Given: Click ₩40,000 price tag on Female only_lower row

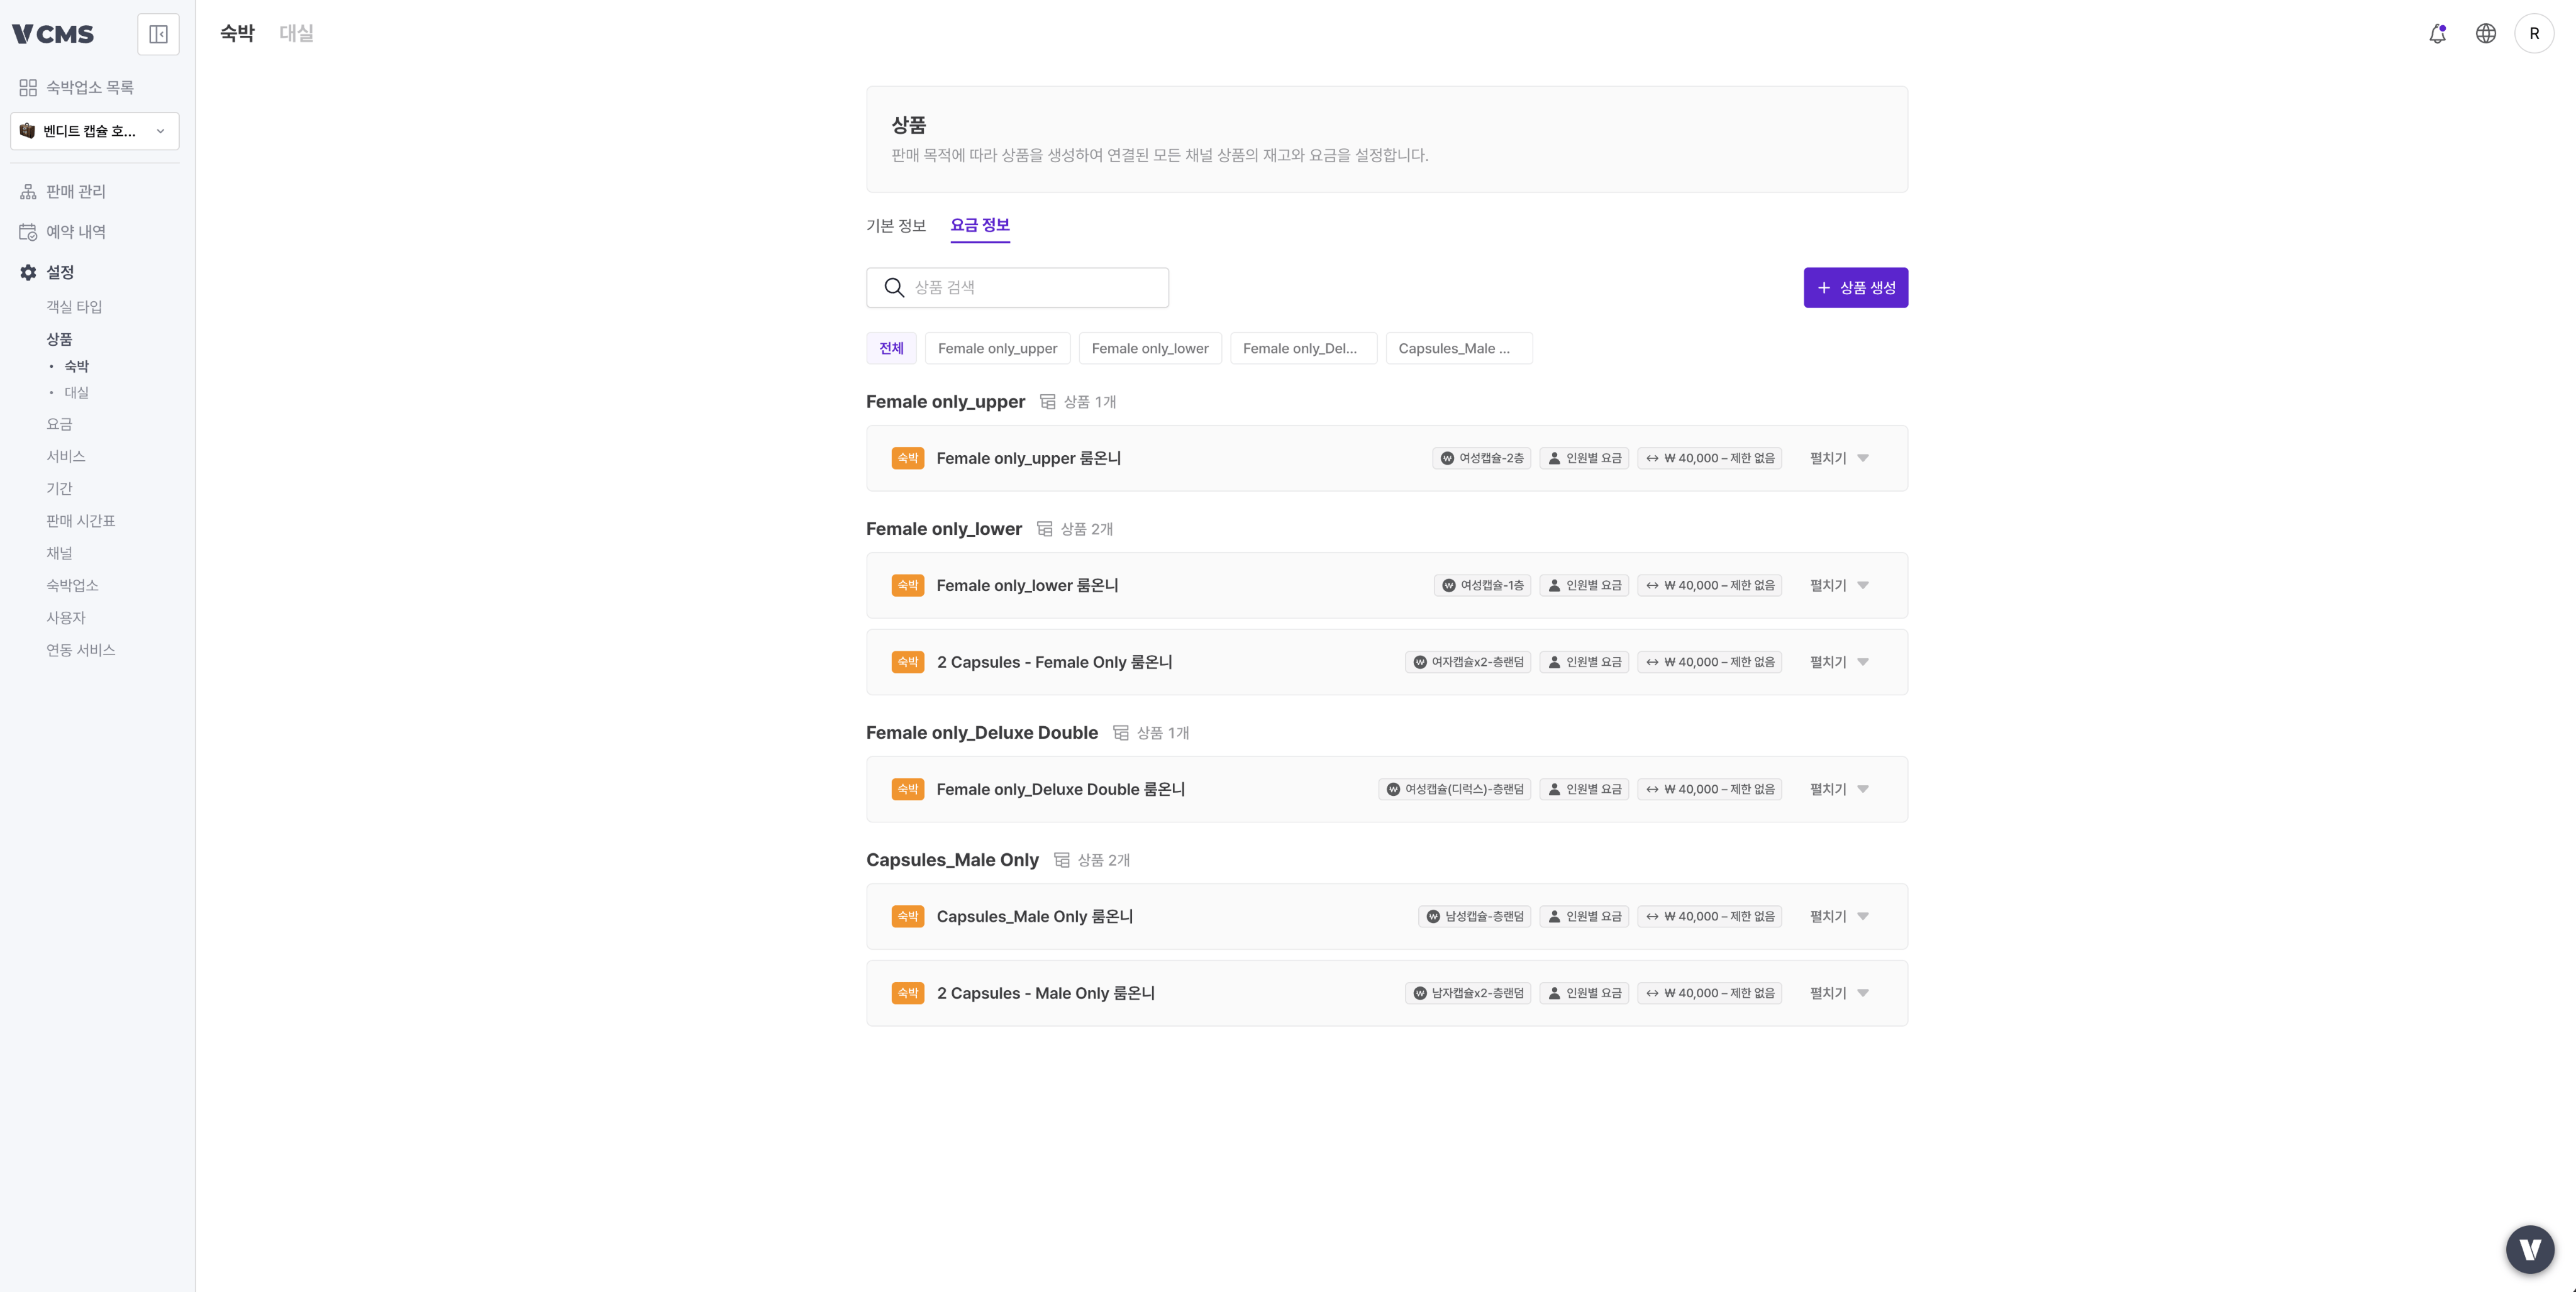Looking at the screenshot, I should point(1709,585).
